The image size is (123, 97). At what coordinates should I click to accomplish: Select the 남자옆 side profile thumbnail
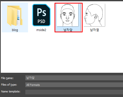click(94, 15)
